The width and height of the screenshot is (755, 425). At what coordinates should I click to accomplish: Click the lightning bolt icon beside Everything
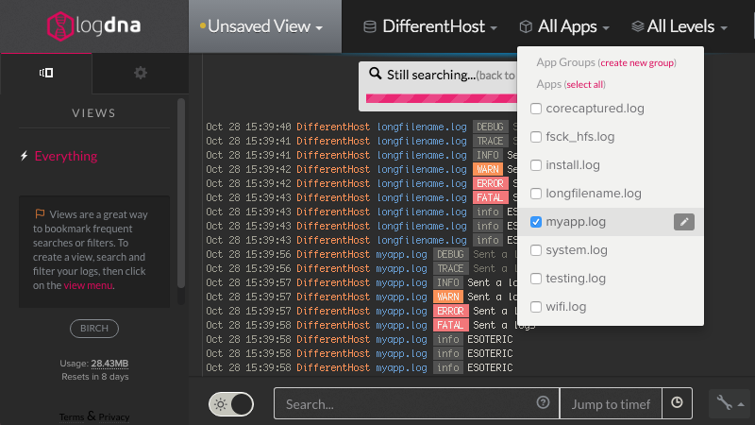click(x=25, y=156)
